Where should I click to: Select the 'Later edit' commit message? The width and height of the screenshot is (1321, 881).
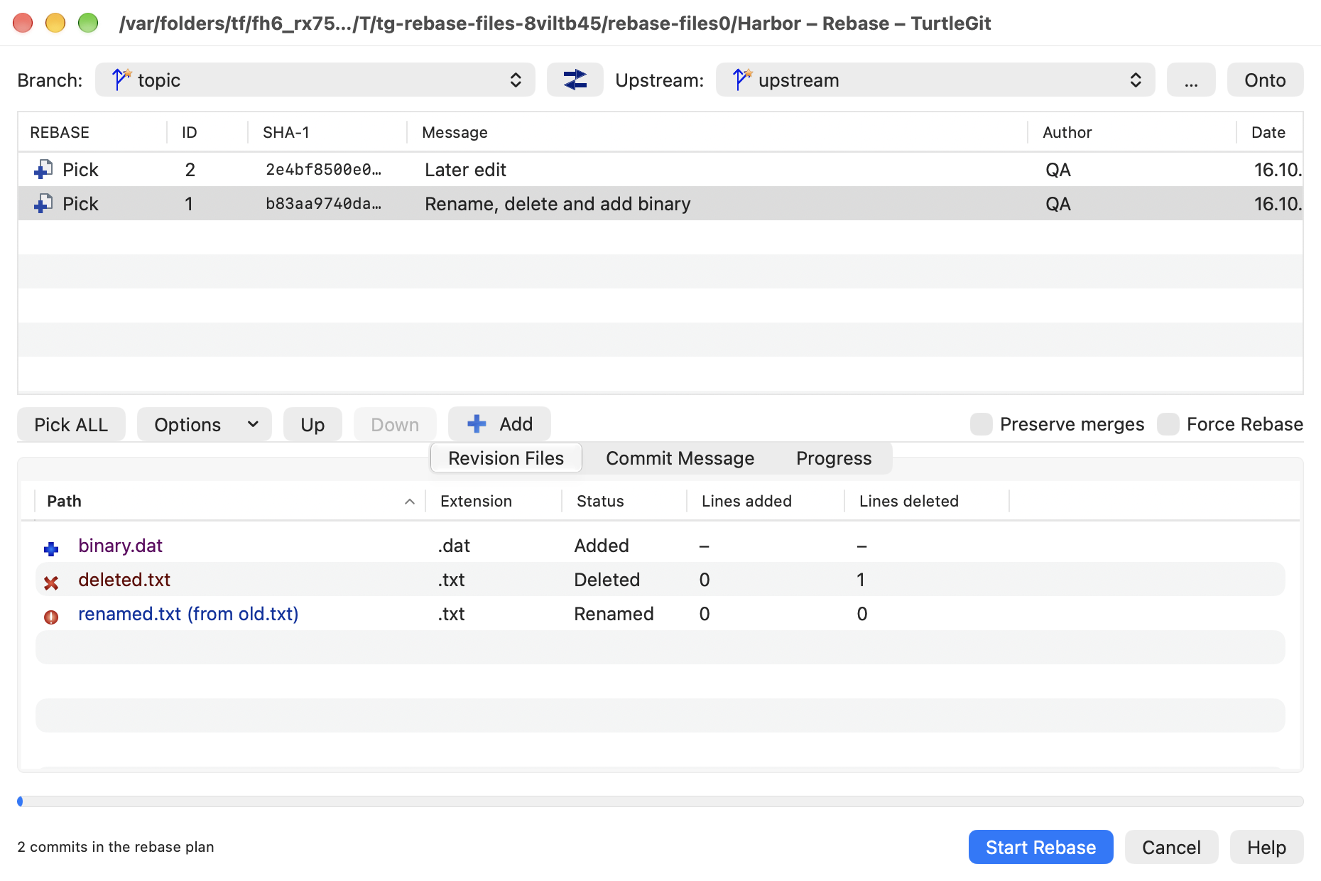coord(465,170)
